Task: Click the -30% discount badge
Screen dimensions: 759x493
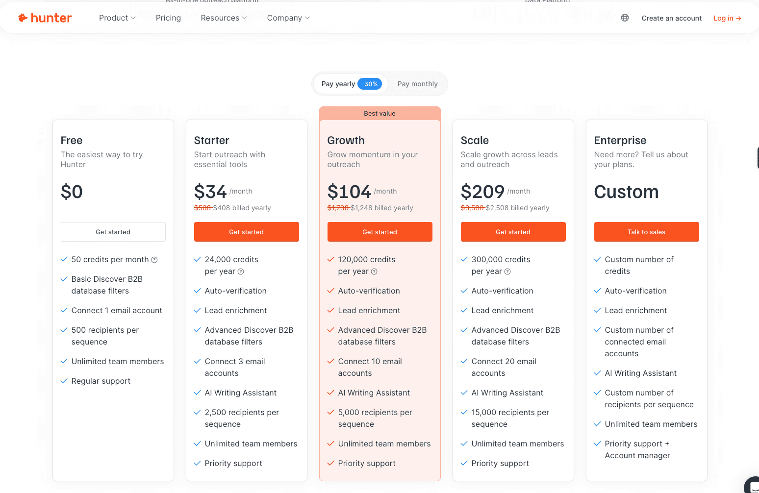Action: click(370, 84)
